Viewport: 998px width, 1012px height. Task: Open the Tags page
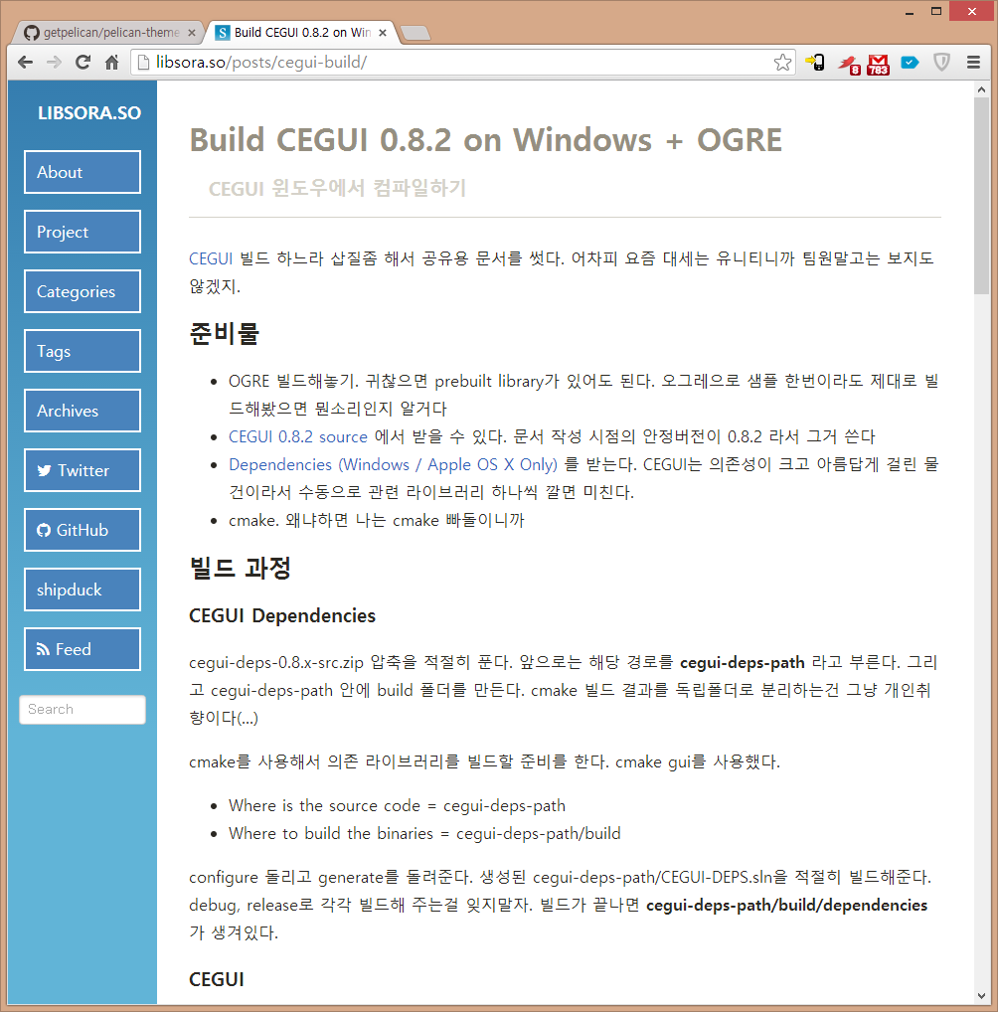tap(83, 351)
